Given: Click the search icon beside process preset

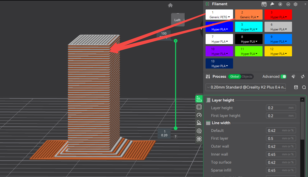Looking at the screenshot, I should pos(304,87).
